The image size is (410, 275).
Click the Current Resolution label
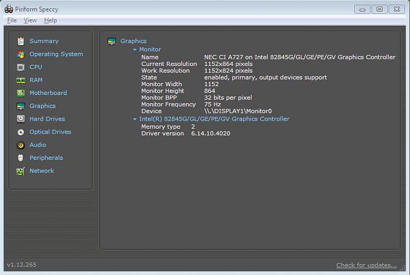pos(169,64)
